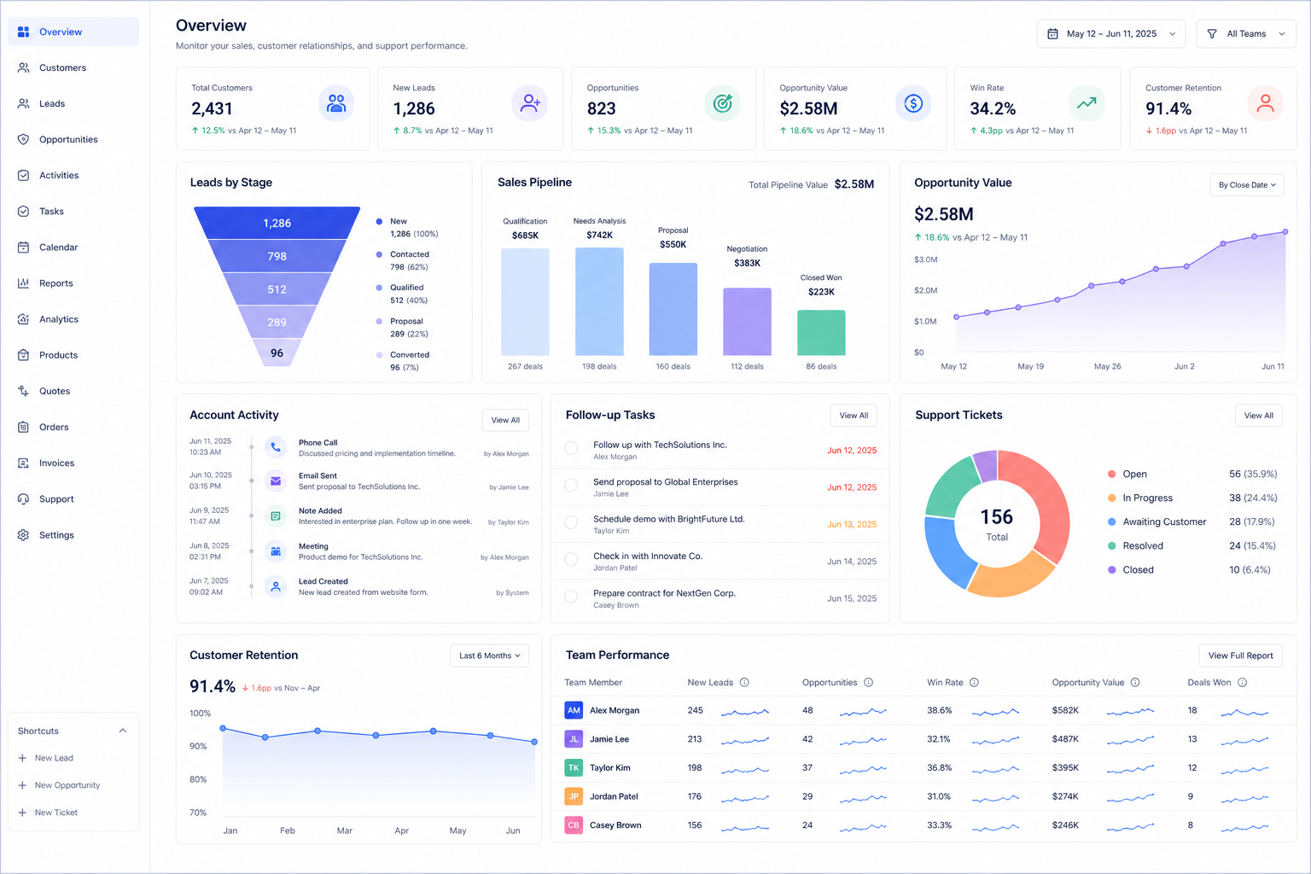Click the 156 Total donut center
The image size is (1311, 874).
[x=997, y=524]
